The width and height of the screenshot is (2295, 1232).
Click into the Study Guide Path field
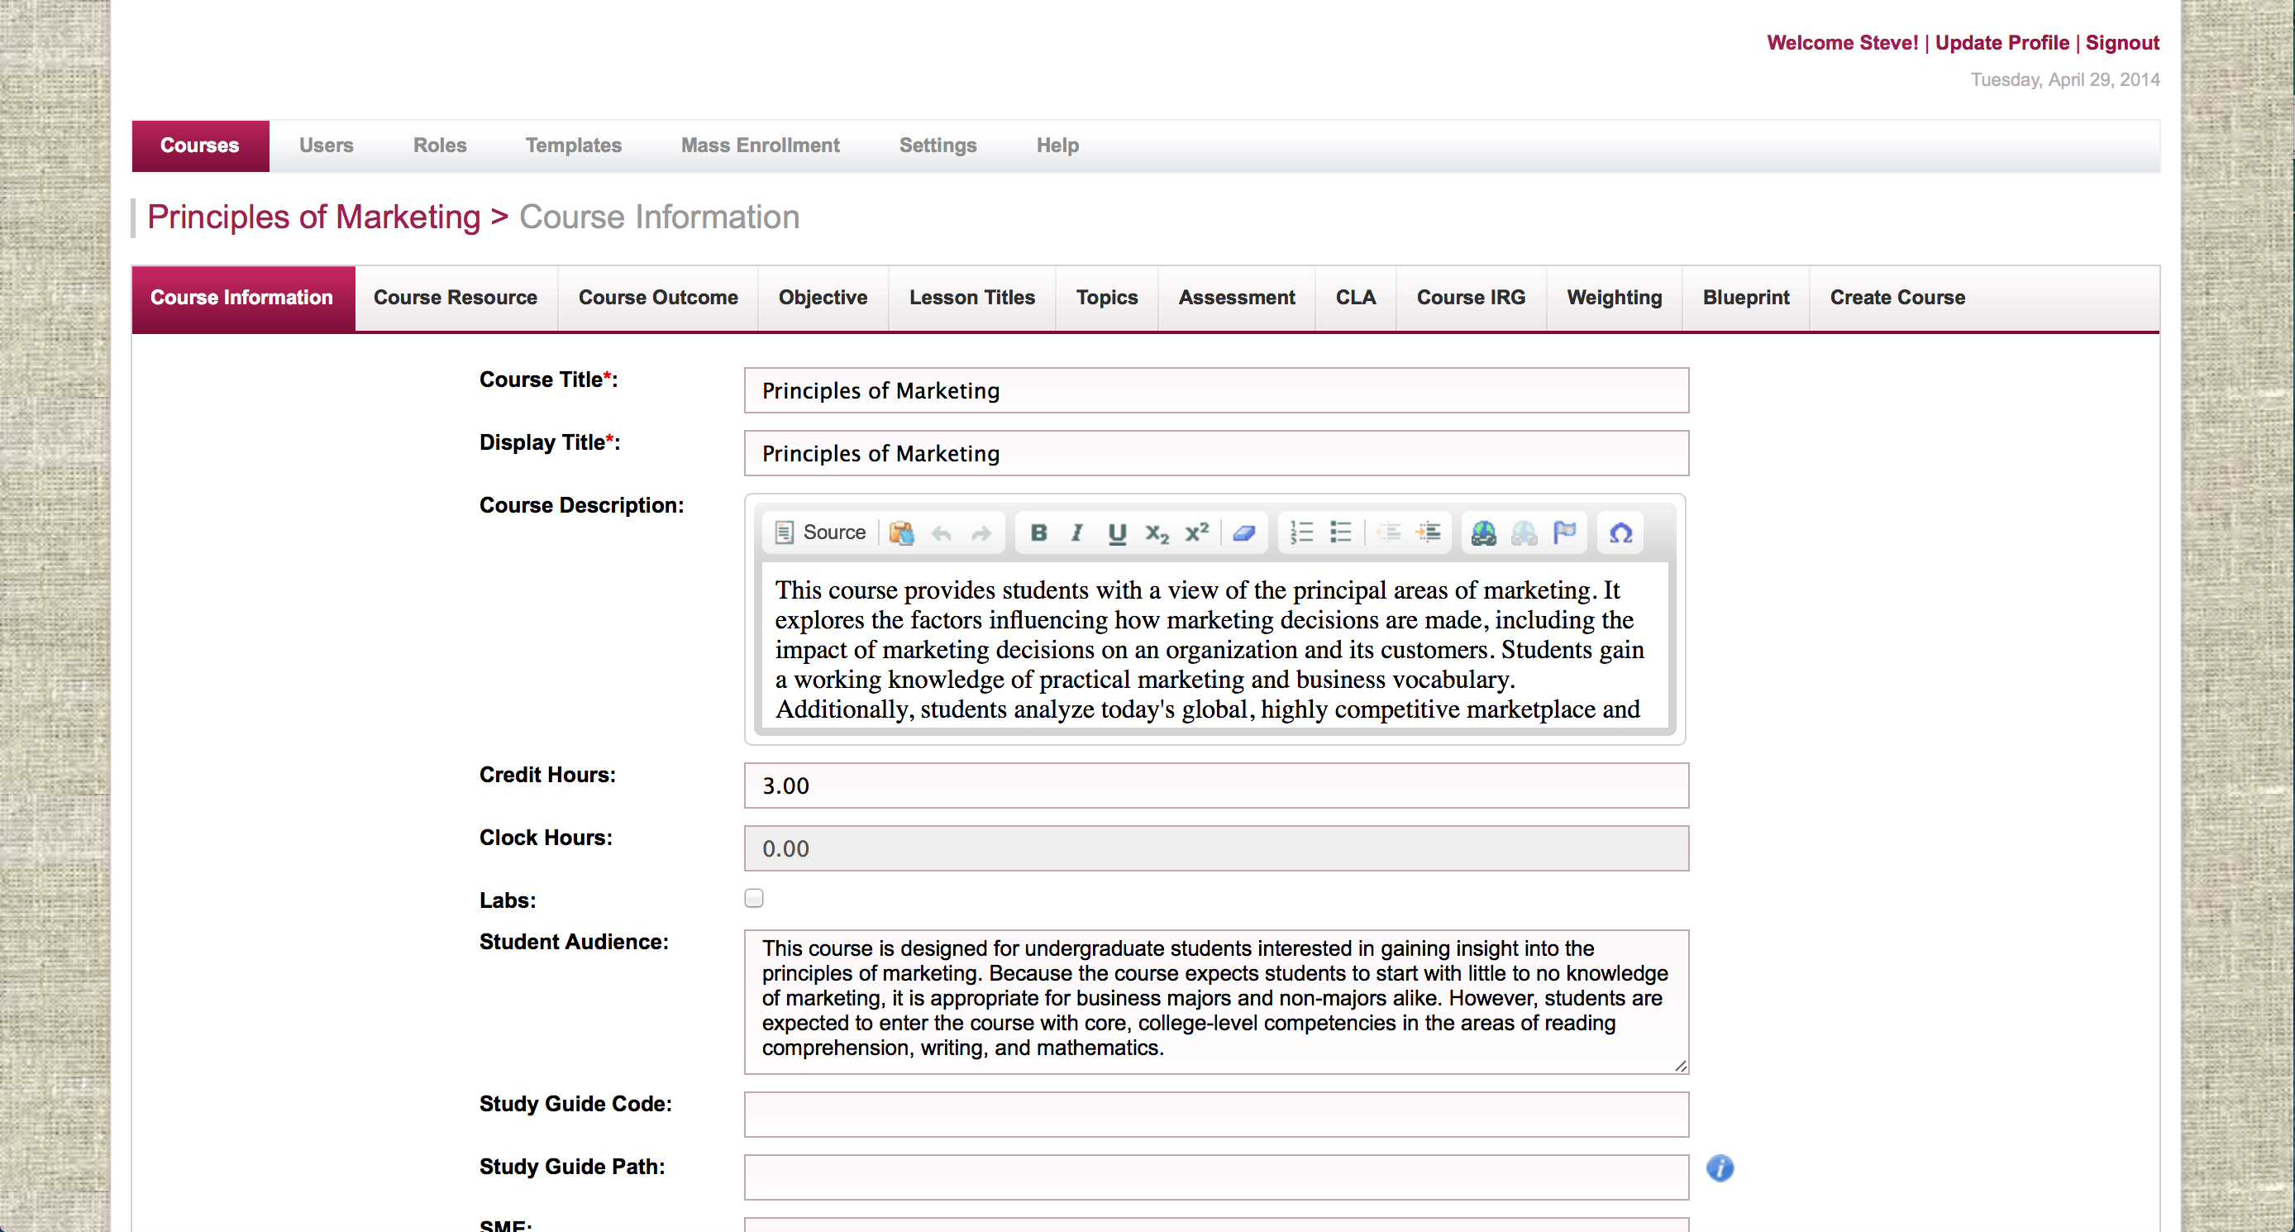pos(1216,1177)
